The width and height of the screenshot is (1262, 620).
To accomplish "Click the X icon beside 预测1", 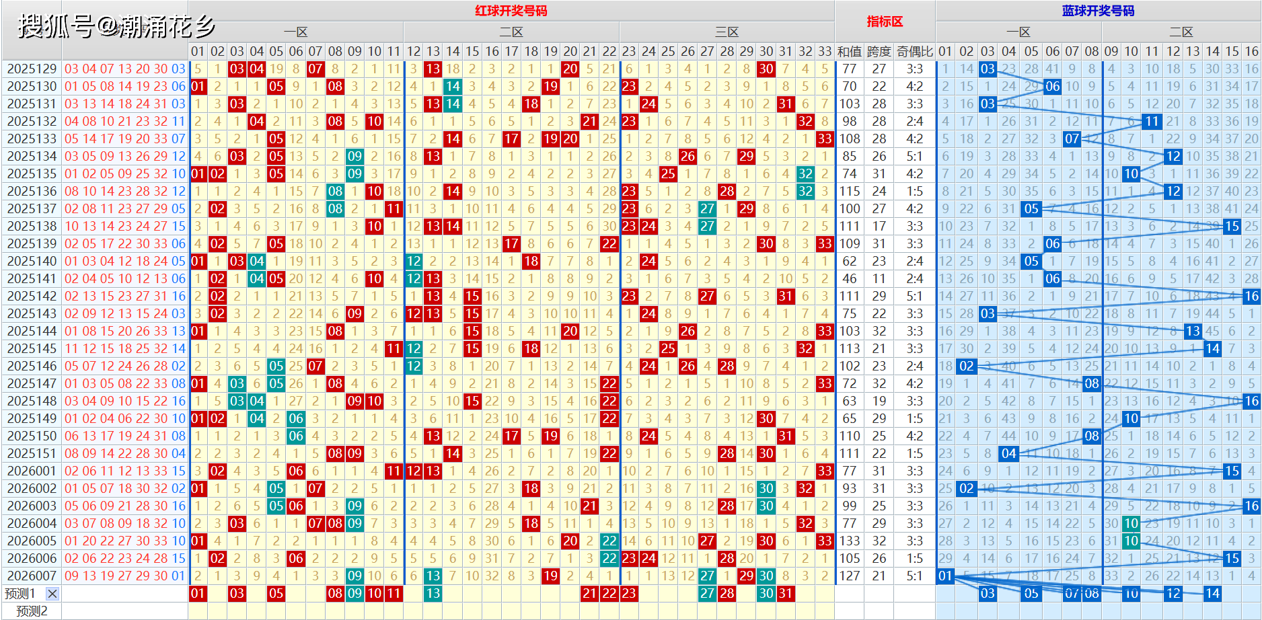I will pyautogui.click(x=52, y=593).
